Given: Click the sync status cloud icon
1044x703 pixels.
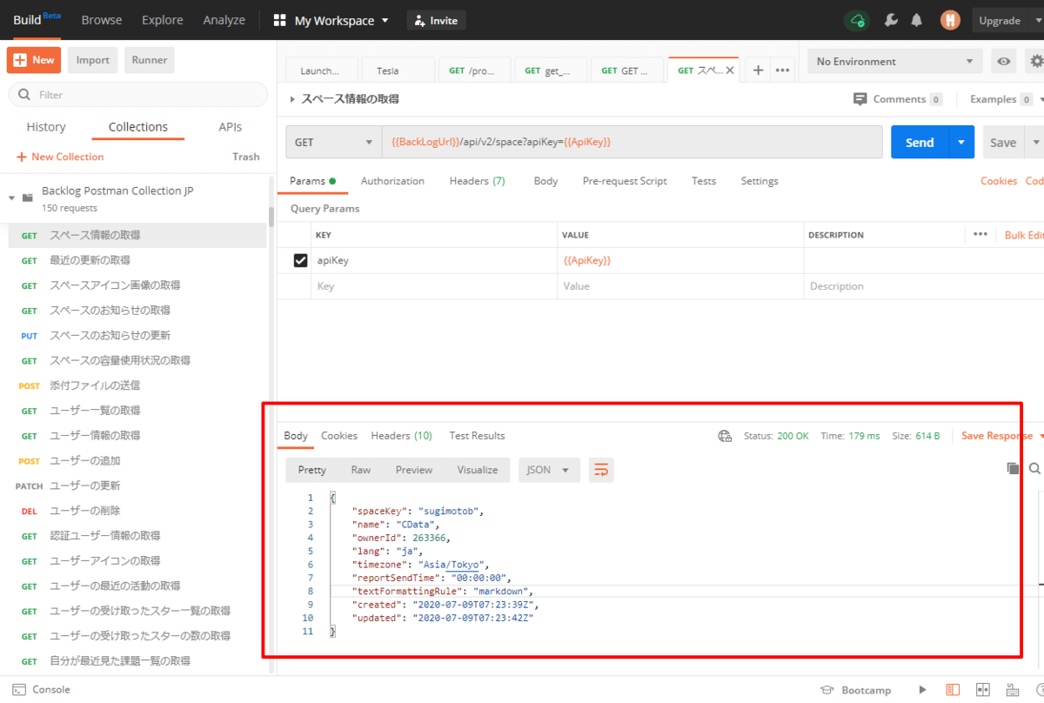Looking at the screenshot, I should (858, 20).
